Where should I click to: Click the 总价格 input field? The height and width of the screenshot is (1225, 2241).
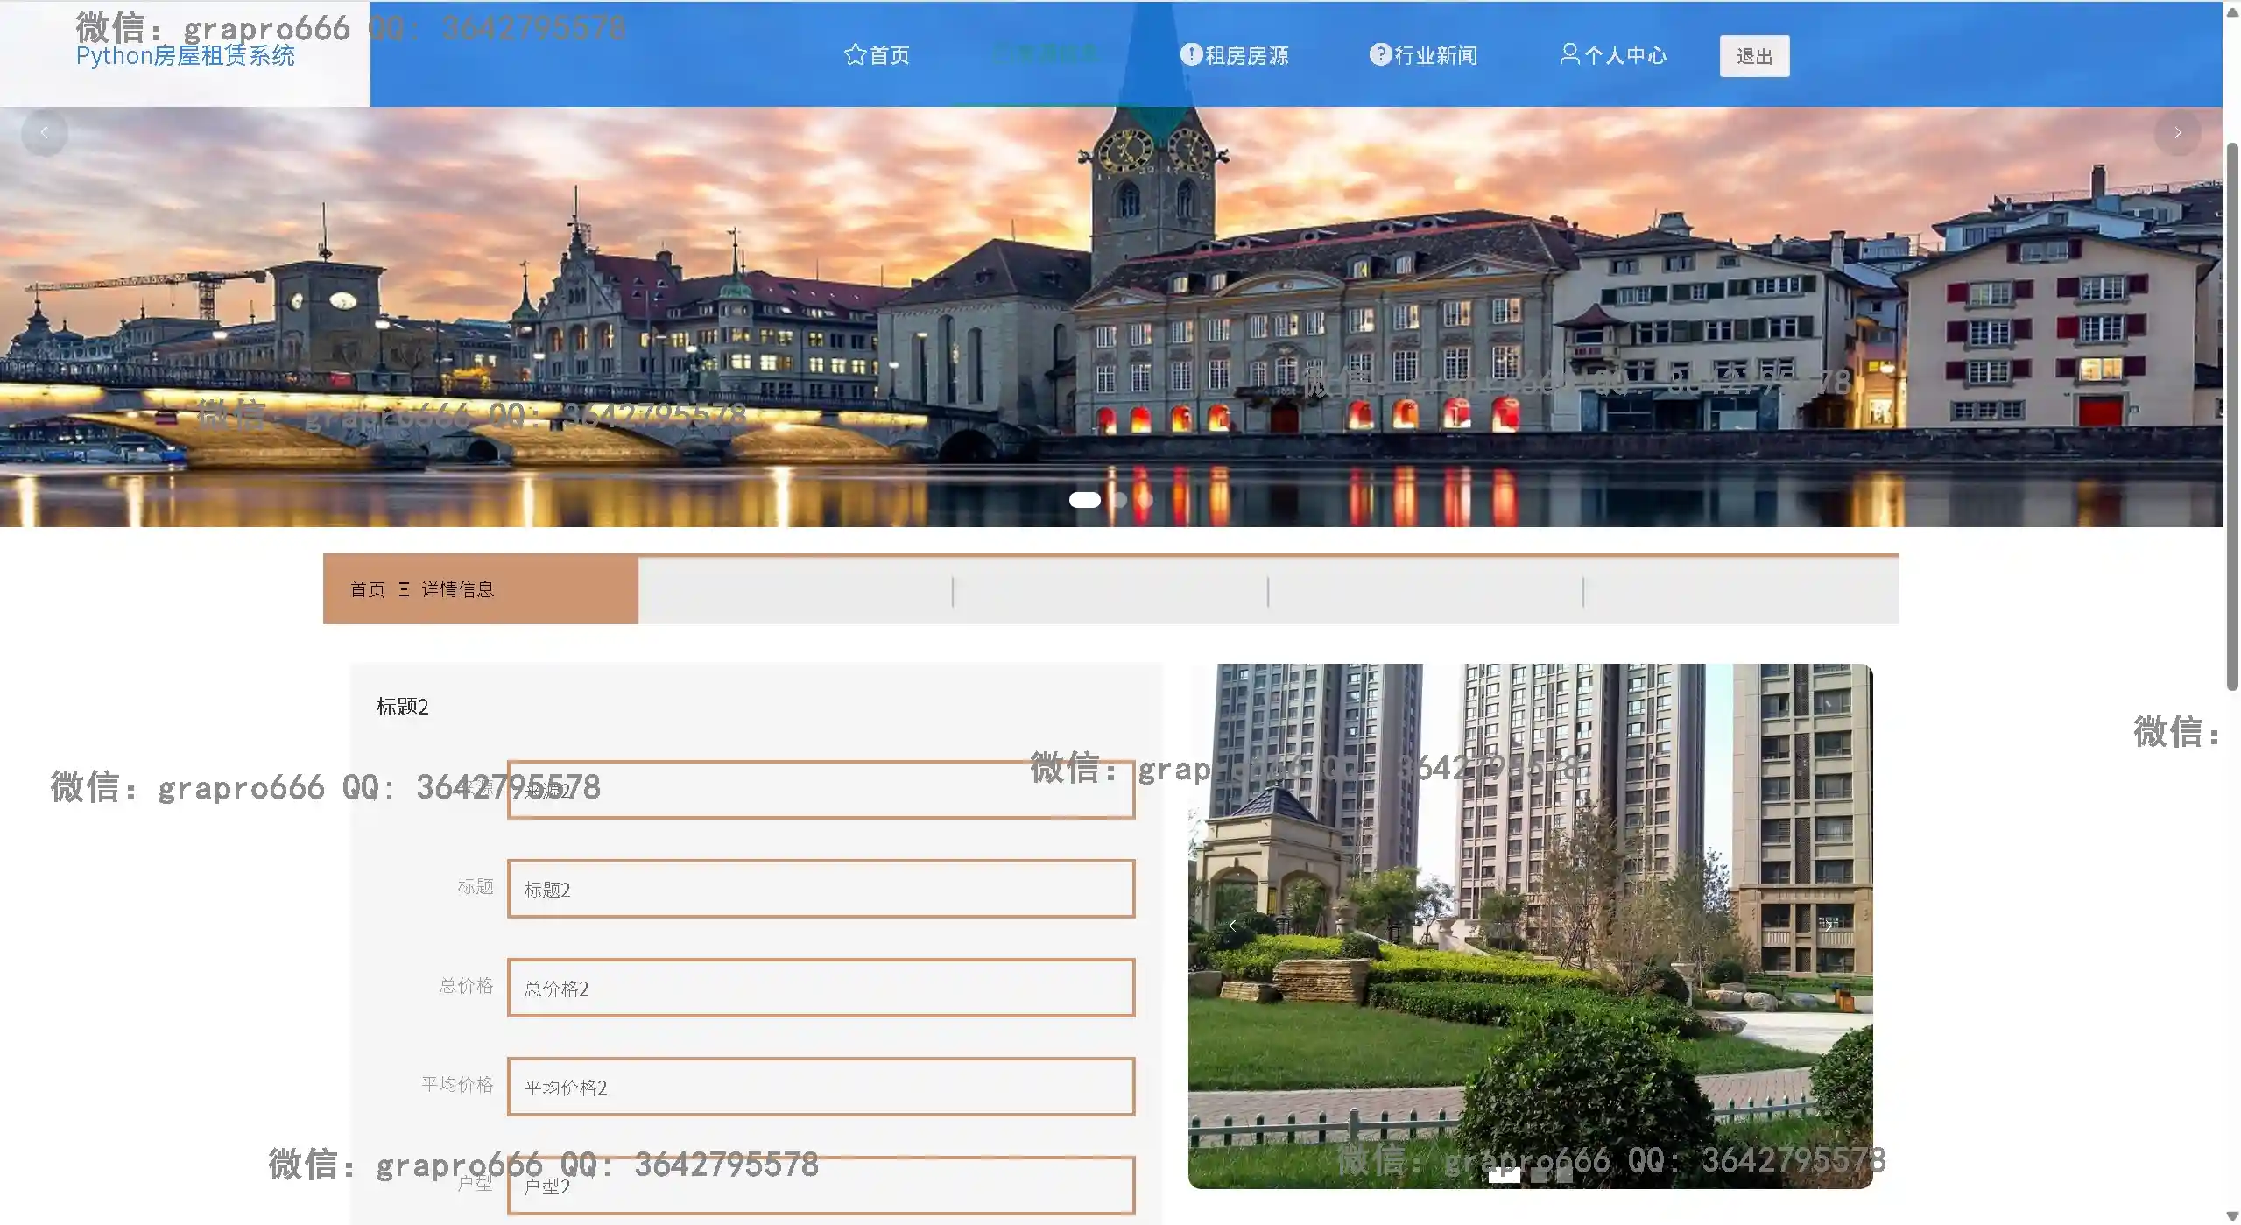pos(821,988)
